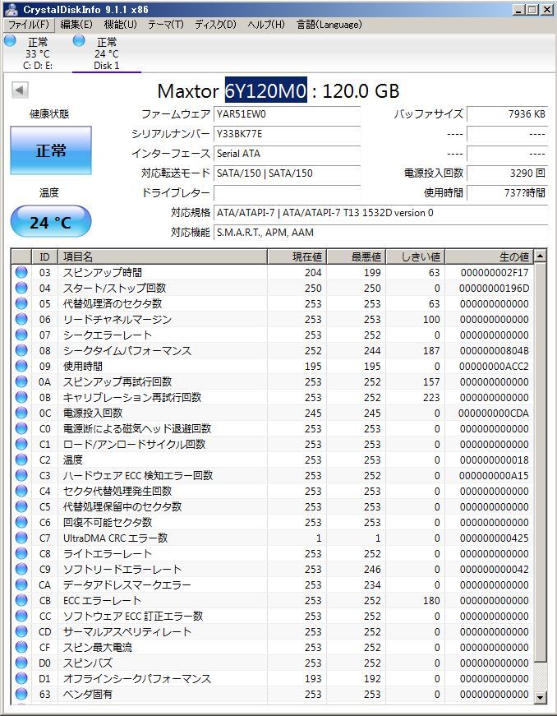Click the status orb for C2 温度 attribute
The width and height of the screenshot is (557, 716).
pos(21,460)
